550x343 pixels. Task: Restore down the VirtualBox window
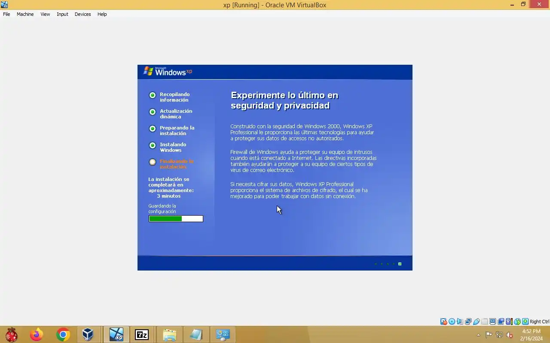click(x=523, y=5)
